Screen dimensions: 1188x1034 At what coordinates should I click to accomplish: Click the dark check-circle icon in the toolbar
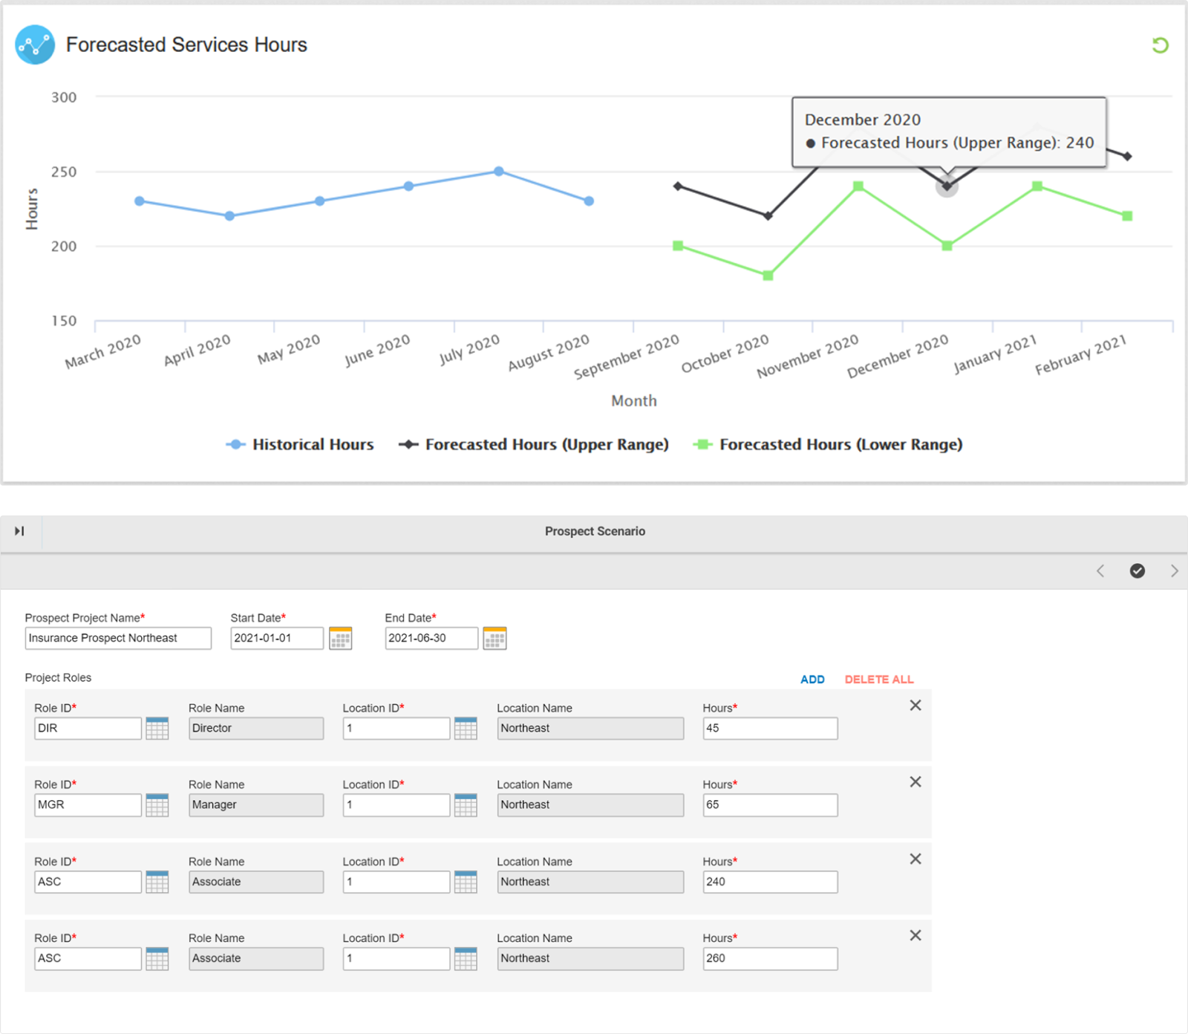coord(1138,571)
